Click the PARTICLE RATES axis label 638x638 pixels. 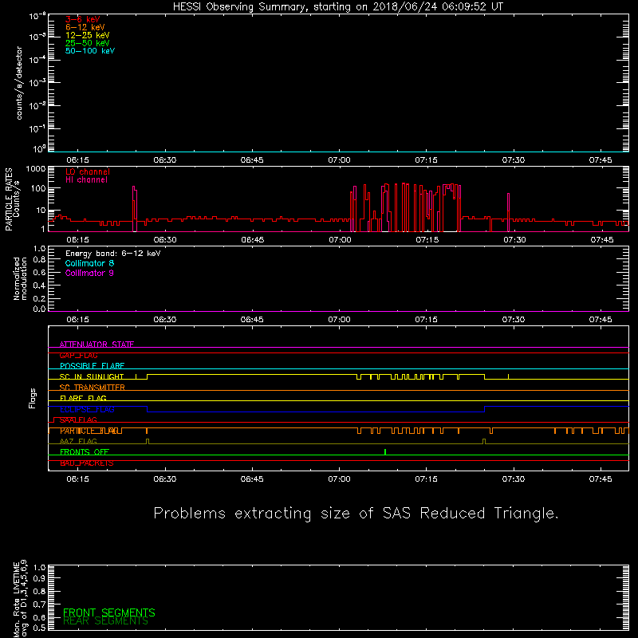[x=9, y=199]
